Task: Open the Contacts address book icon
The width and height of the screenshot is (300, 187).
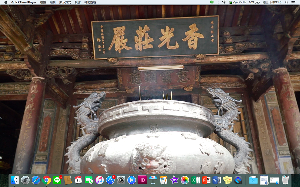Action: pyautogui.click(x=68, y=180)
